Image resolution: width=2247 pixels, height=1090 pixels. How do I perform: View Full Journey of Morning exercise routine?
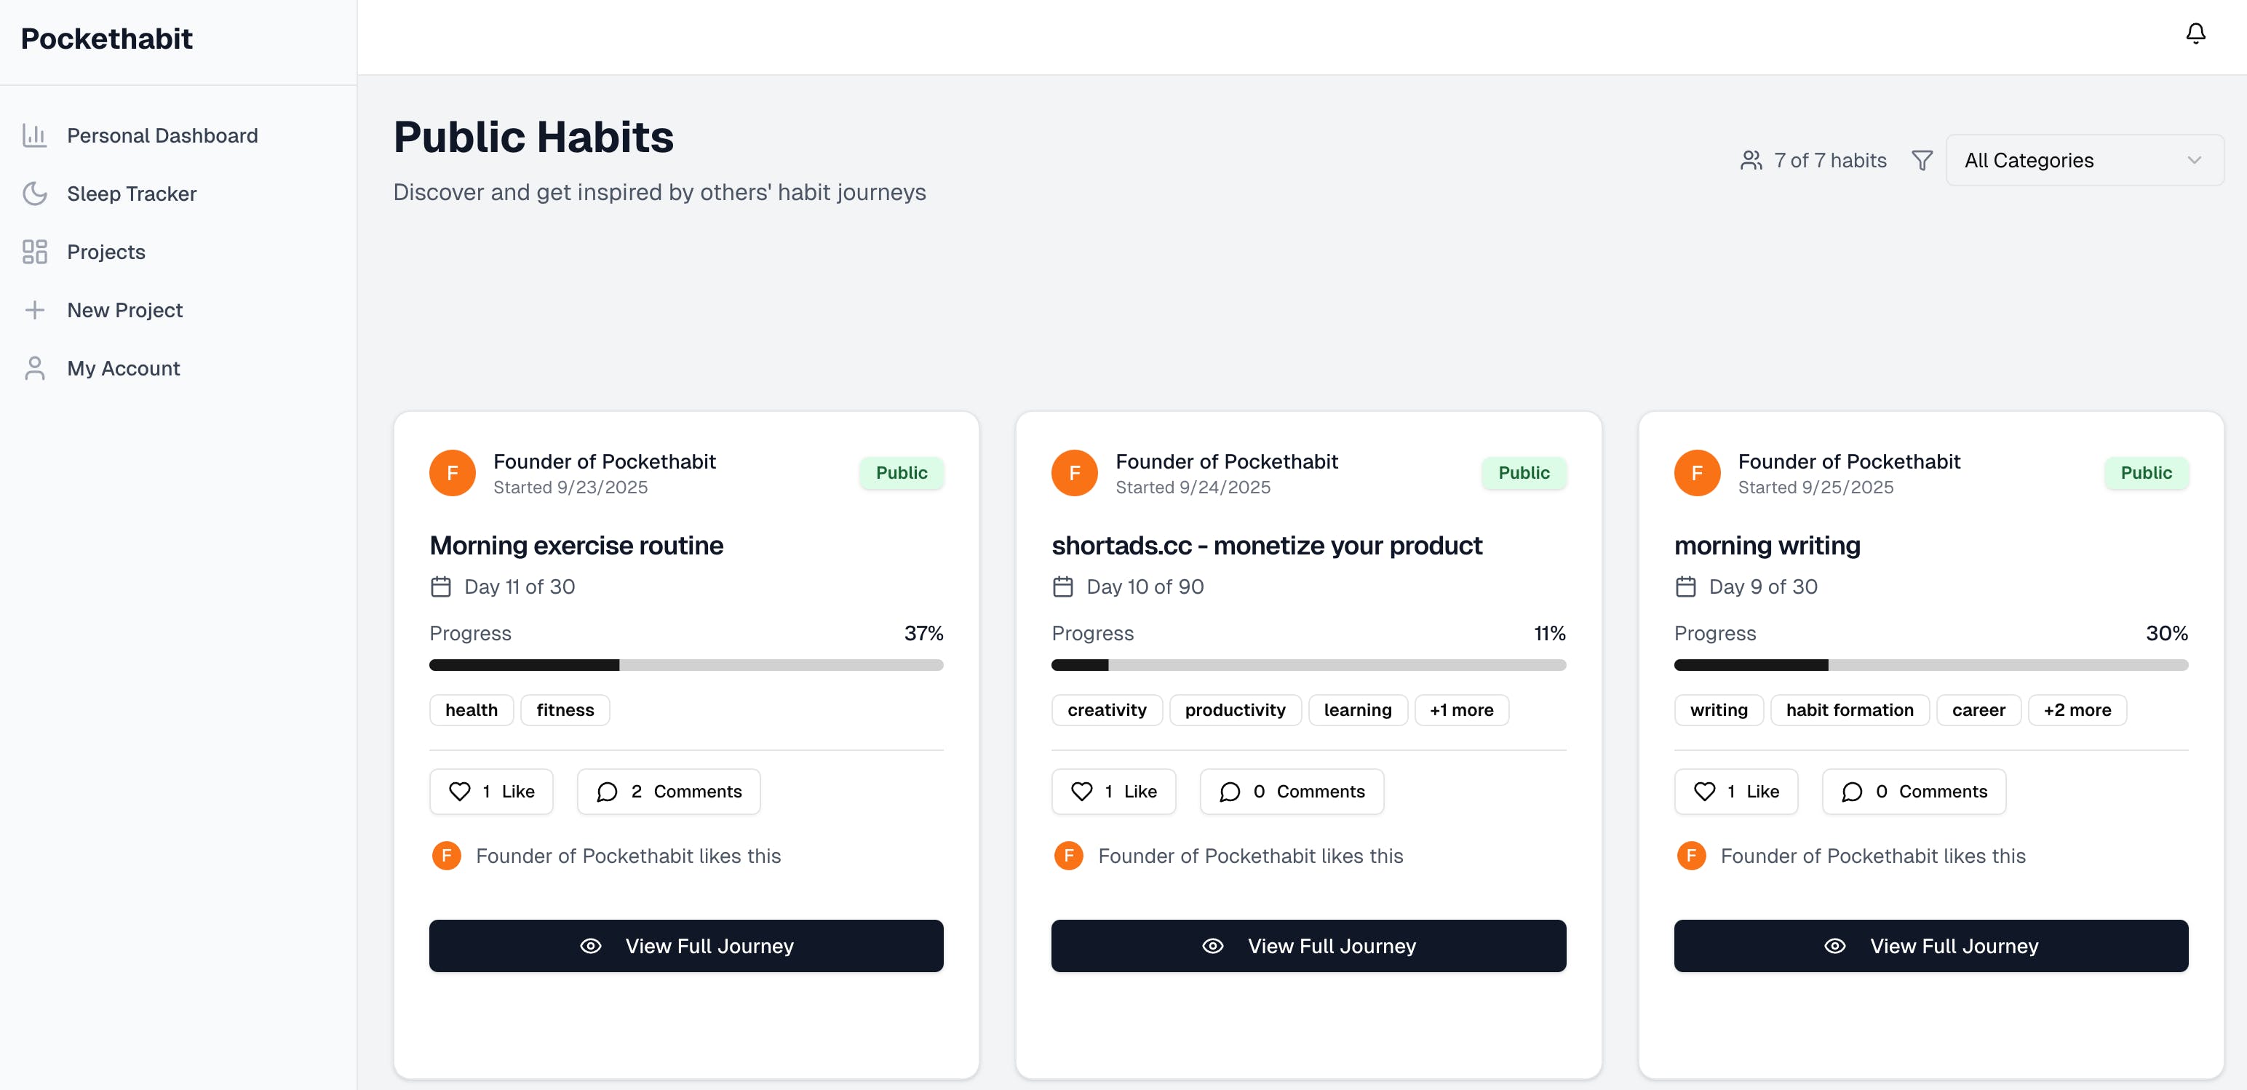click(x=685, y=945)
